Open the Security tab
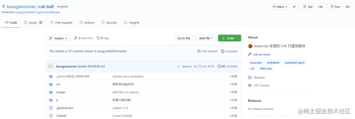This screenshot has height=119, width=355. click(x=109, y=23)
